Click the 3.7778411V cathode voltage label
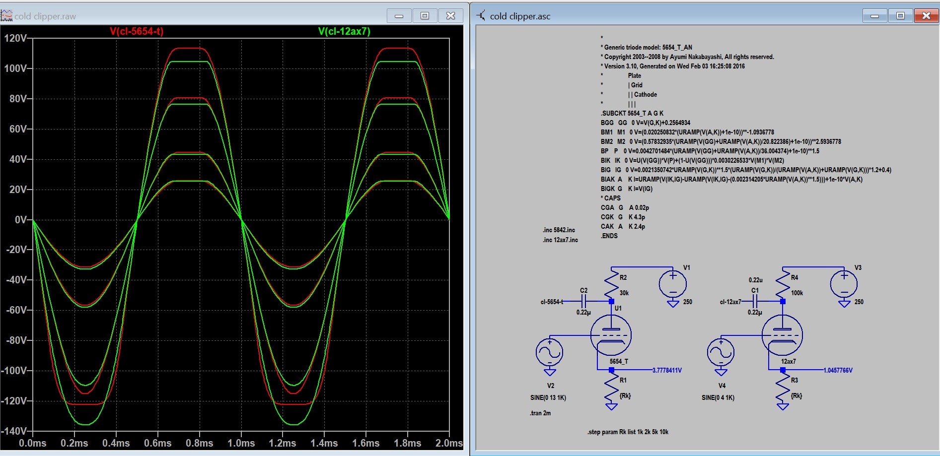 point(667,370)
